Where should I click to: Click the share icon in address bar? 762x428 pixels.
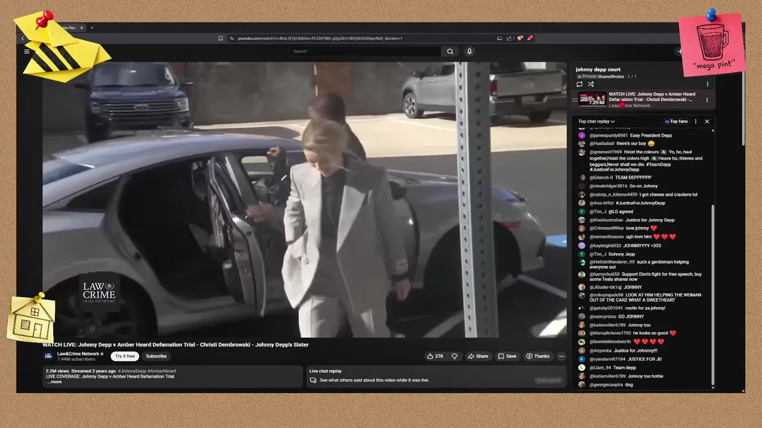tap(509, 38)
